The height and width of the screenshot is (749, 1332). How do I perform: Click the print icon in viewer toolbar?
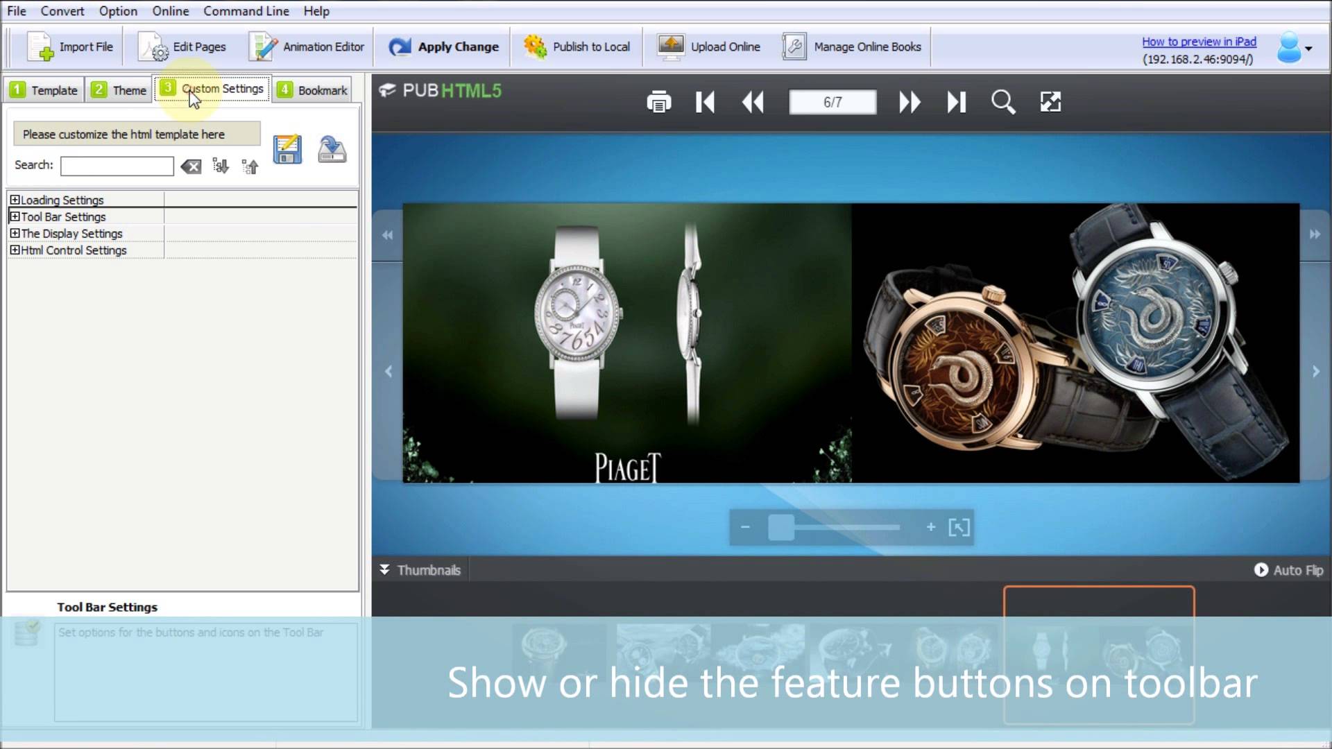pyautogui.click(x=658, y=102)
